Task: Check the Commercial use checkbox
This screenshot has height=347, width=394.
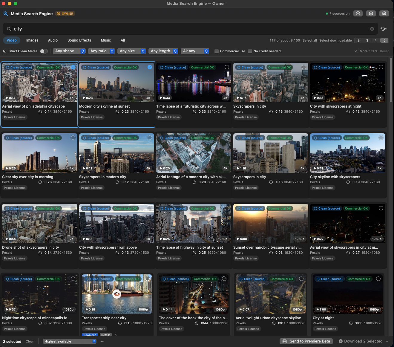Action: (217, 51)
